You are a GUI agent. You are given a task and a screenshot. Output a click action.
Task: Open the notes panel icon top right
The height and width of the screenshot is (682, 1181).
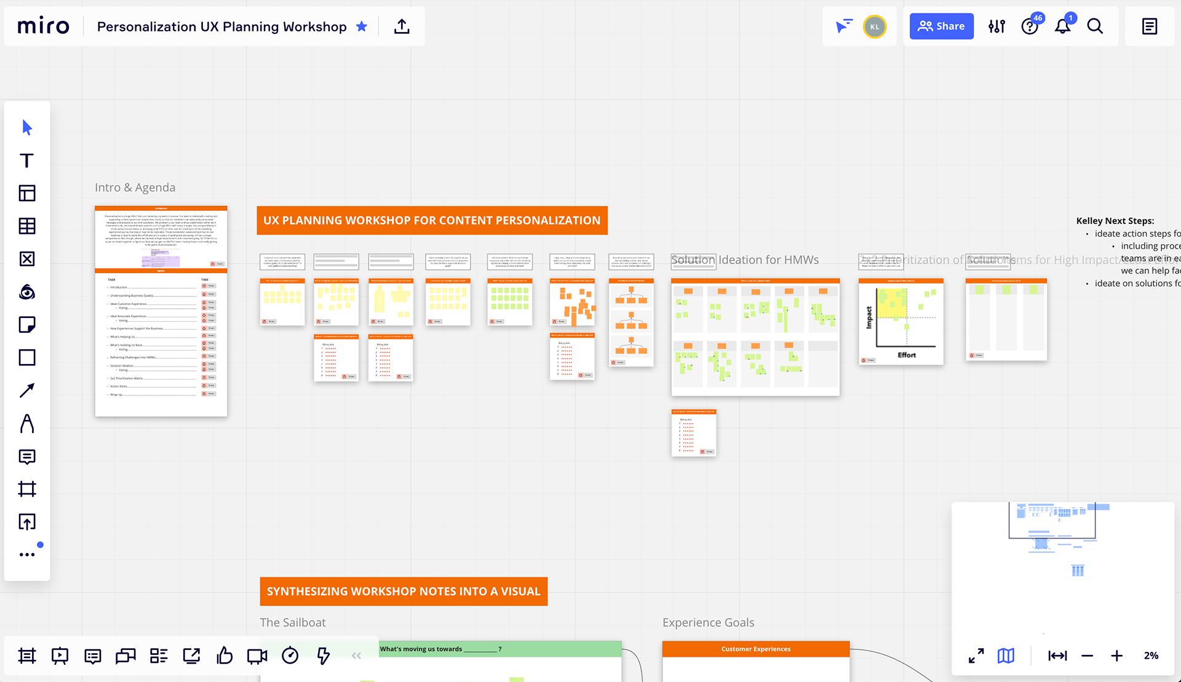(x=1149, y=26)
